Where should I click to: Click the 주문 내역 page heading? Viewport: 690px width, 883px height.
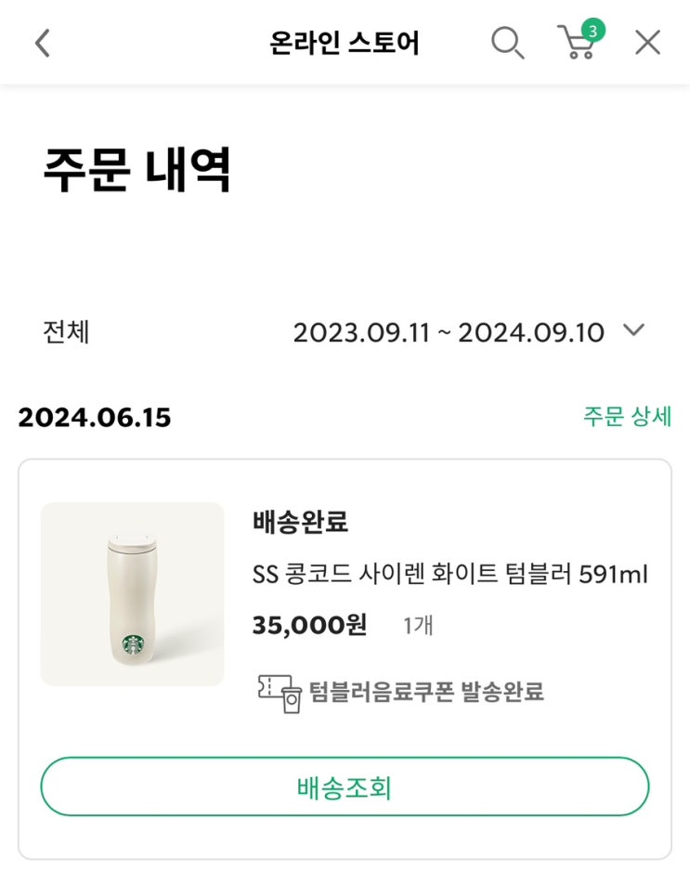click(137, 170)
